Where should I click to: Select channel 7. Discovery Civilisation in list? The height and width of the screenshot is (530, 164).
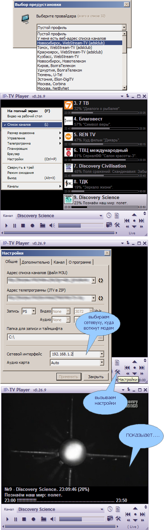[106, 170]
